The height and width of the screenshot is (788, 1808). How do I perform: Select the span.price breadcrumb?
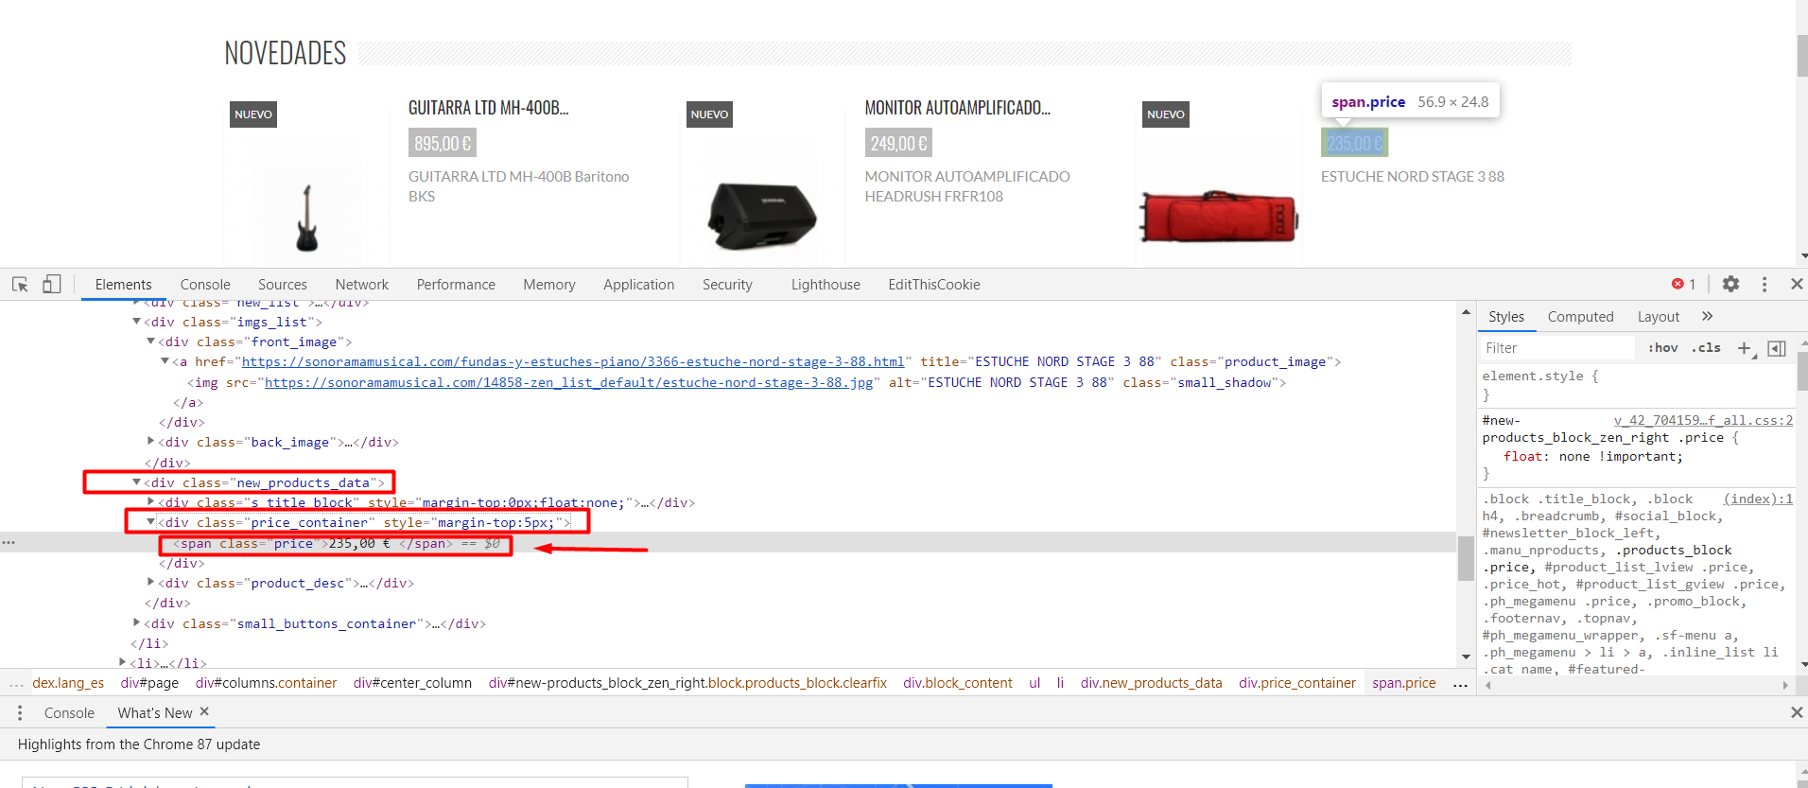(1403, 683)
